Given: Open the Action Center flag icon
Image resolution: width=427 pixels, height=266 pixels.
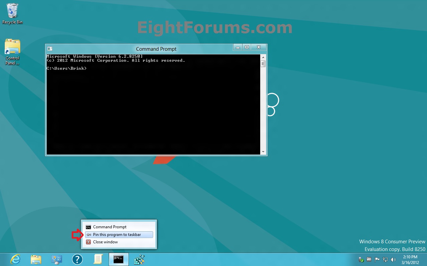Looking at the screenshot, I should coord(377,259).
